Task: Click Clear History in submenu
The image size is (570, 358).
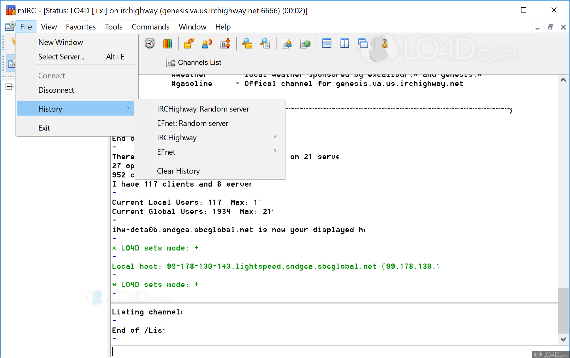Action: point(178,171)
